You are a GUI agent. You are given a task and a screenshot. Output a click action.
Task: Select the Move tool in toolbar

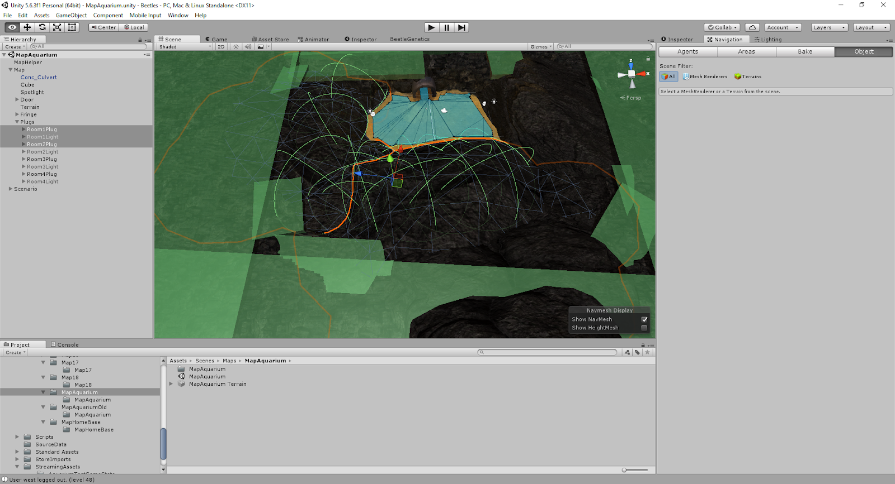click(27, 27)
